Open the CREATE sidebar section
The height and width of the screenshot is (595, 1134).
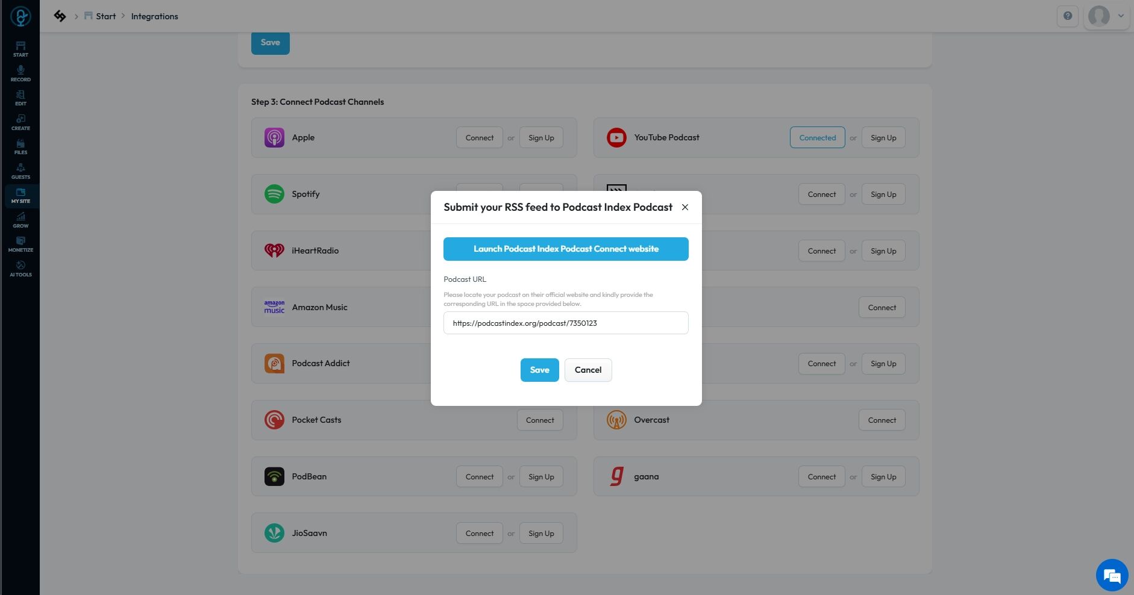point(20,122)
